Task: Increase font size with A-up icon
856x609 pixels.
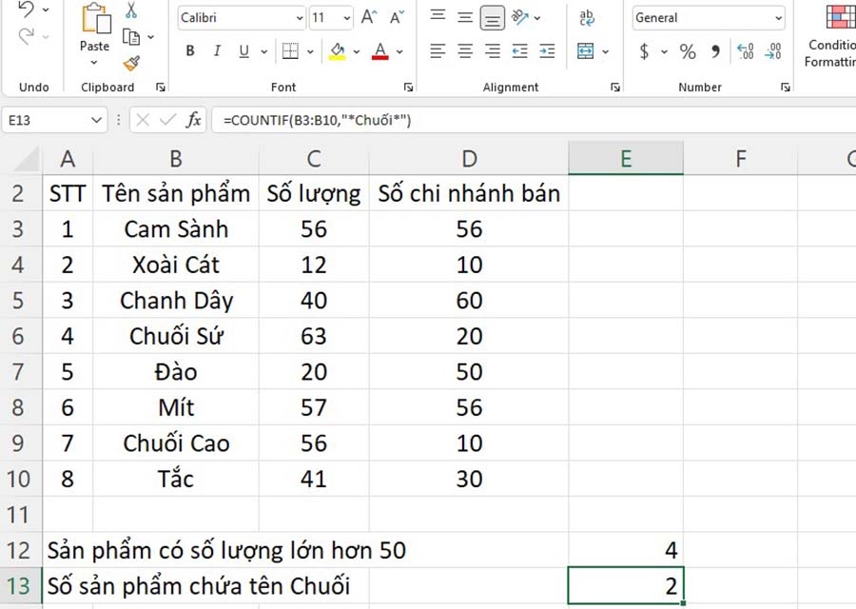Action: click(369, 17)
